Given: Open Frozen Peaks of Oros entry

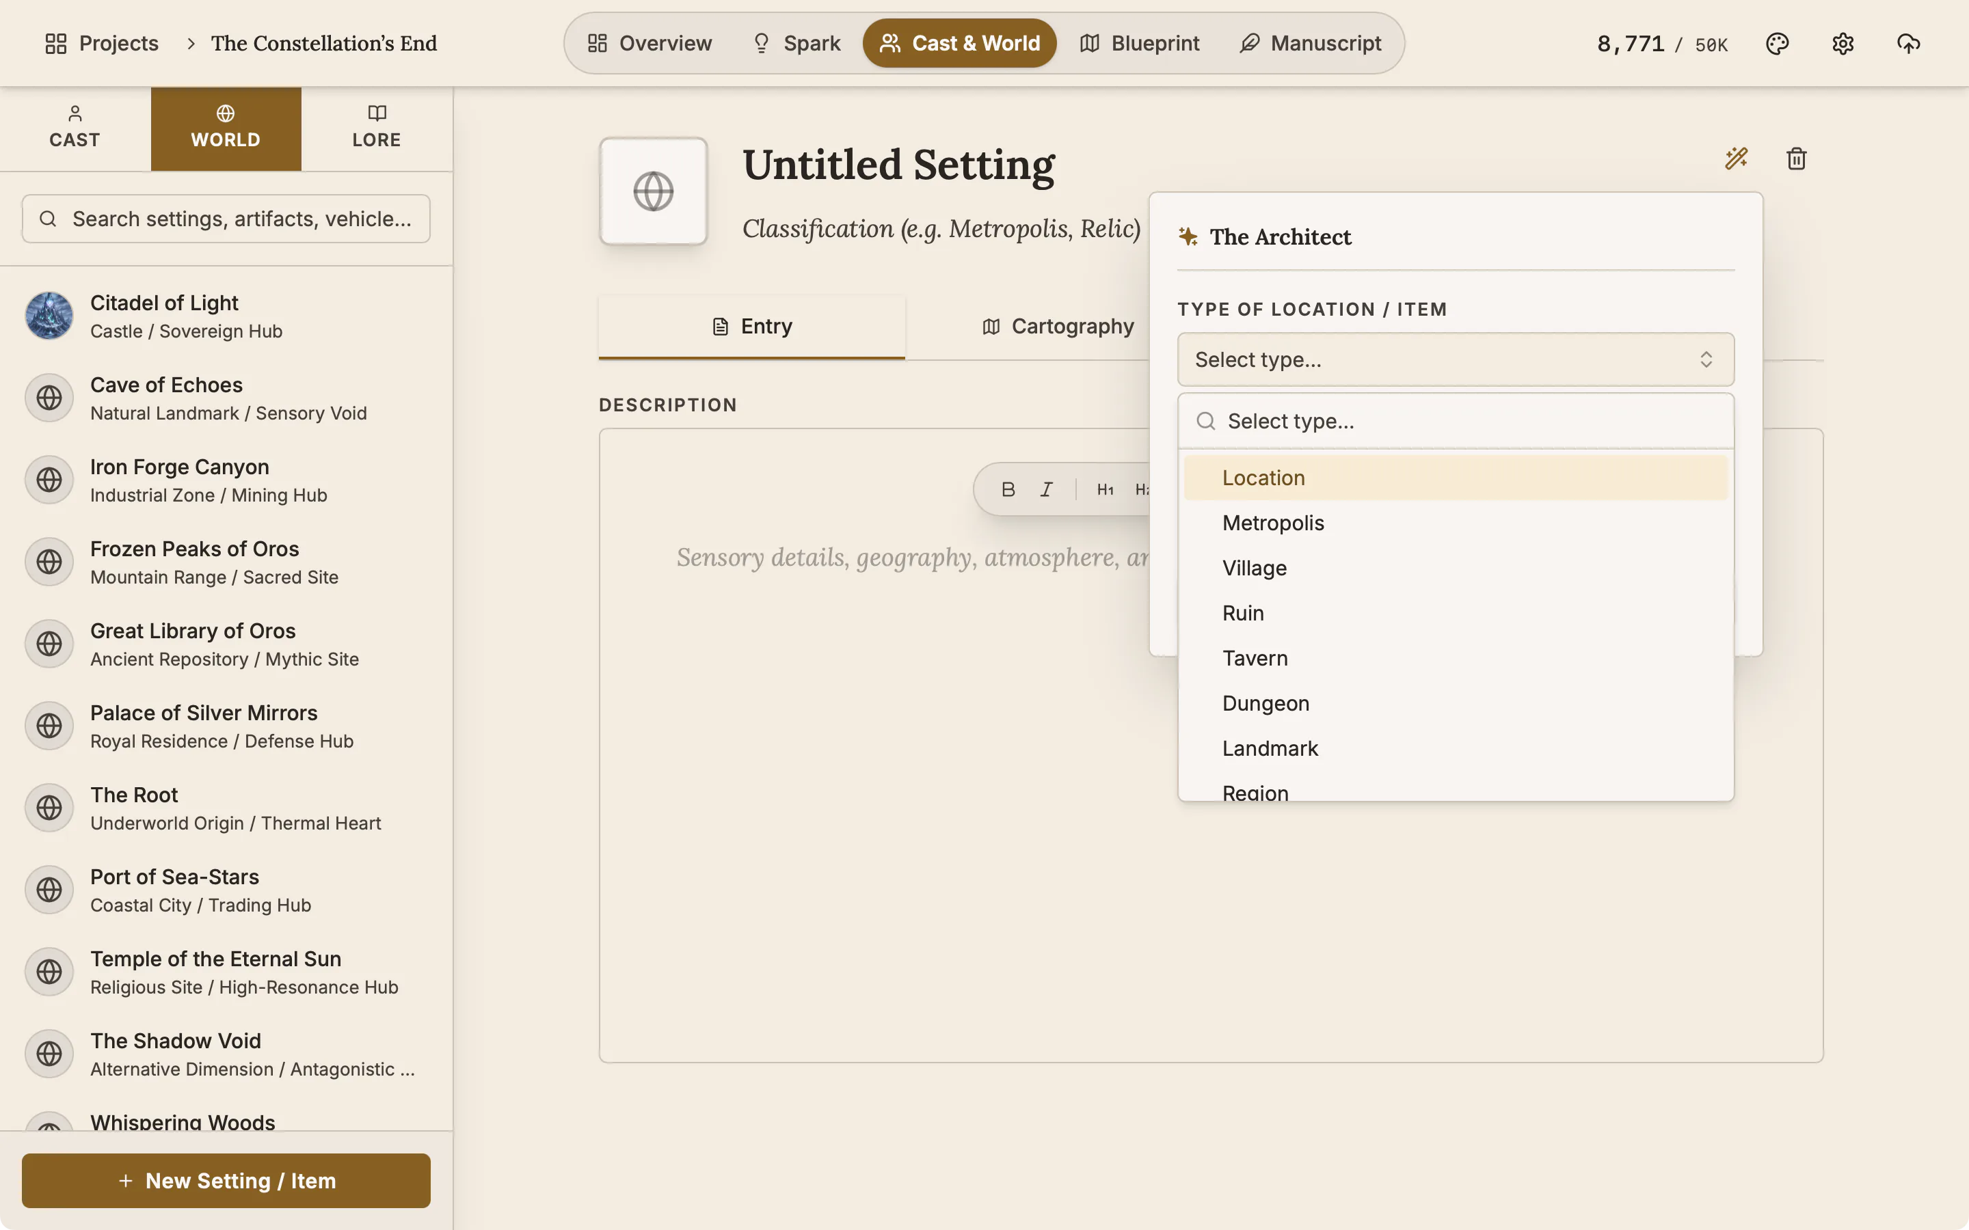Looking at the screenshot, I should click(226, 562).
